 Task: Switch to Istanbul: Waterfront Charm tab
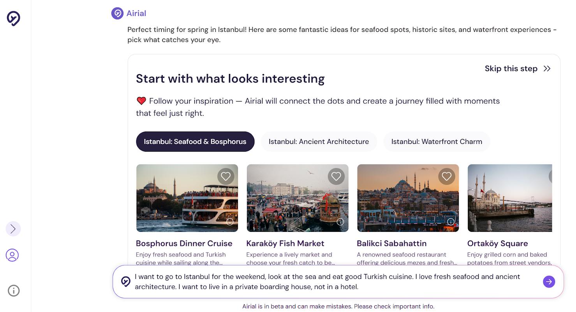437,142
